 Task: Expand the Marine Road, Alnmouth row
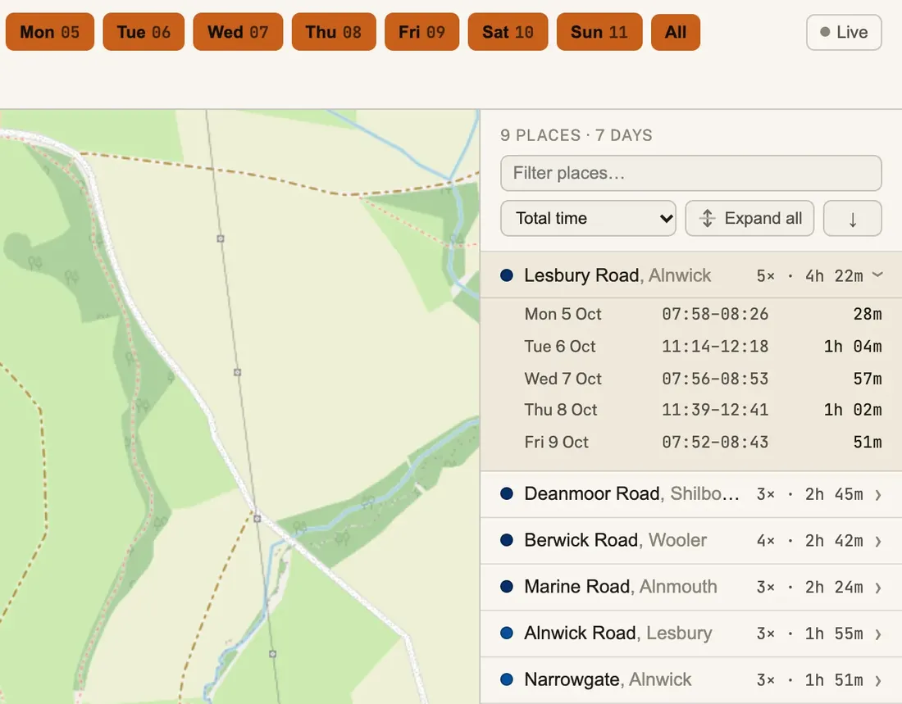pos(691,588)
